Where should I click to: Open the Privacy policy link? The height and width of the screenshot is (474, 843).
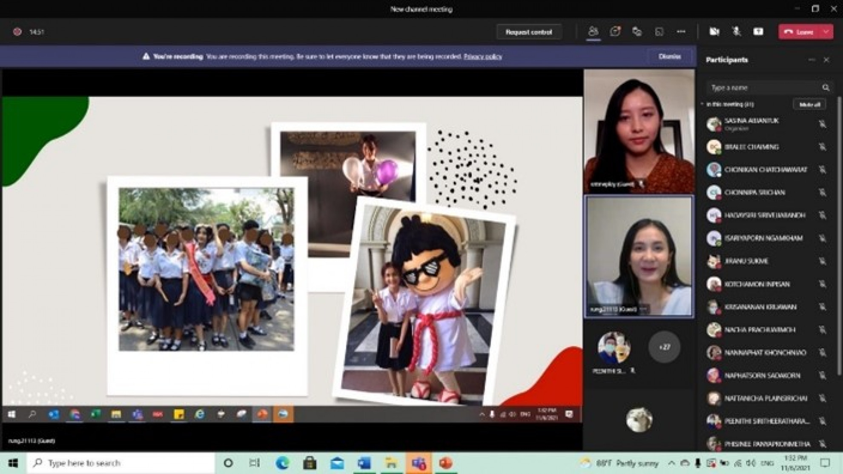pos(483,56)
